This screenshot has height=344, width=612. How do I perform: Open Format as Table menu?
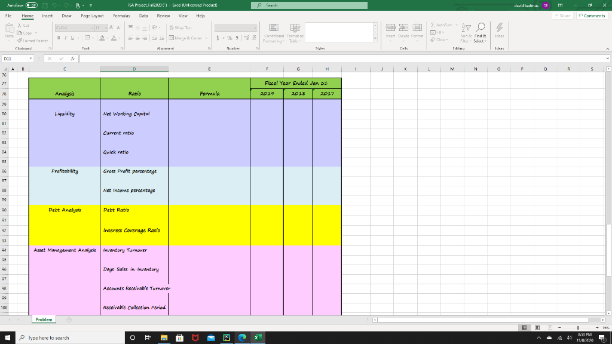click(x=295, y=33)
